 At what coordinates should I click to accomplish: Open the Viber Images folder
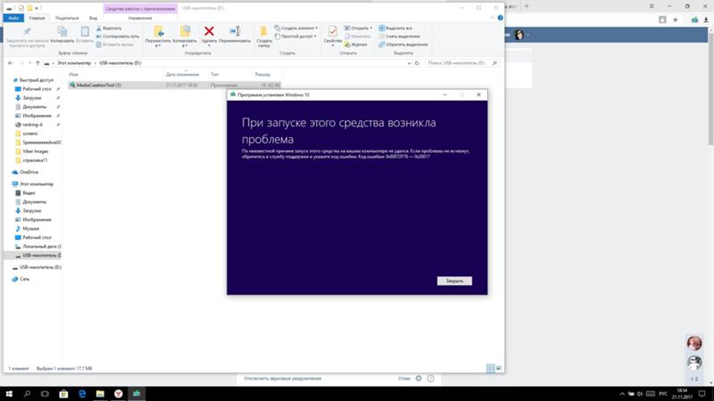(35, 151)
